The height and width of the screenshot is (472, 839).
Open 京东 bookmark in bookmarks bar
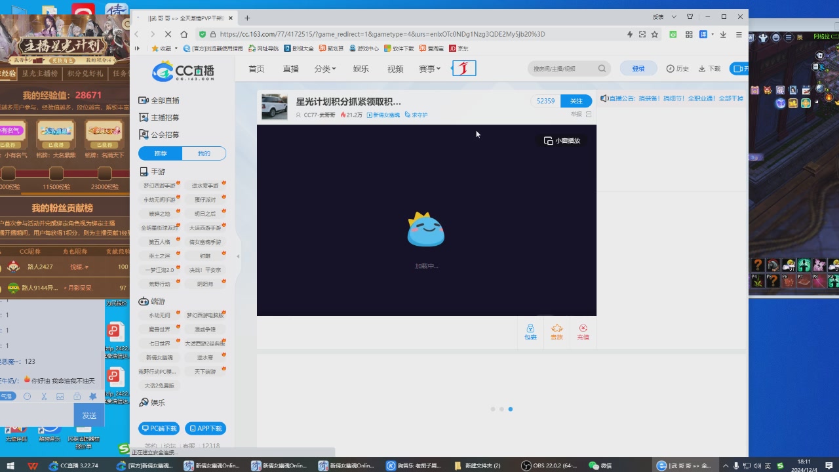[459, 49]
